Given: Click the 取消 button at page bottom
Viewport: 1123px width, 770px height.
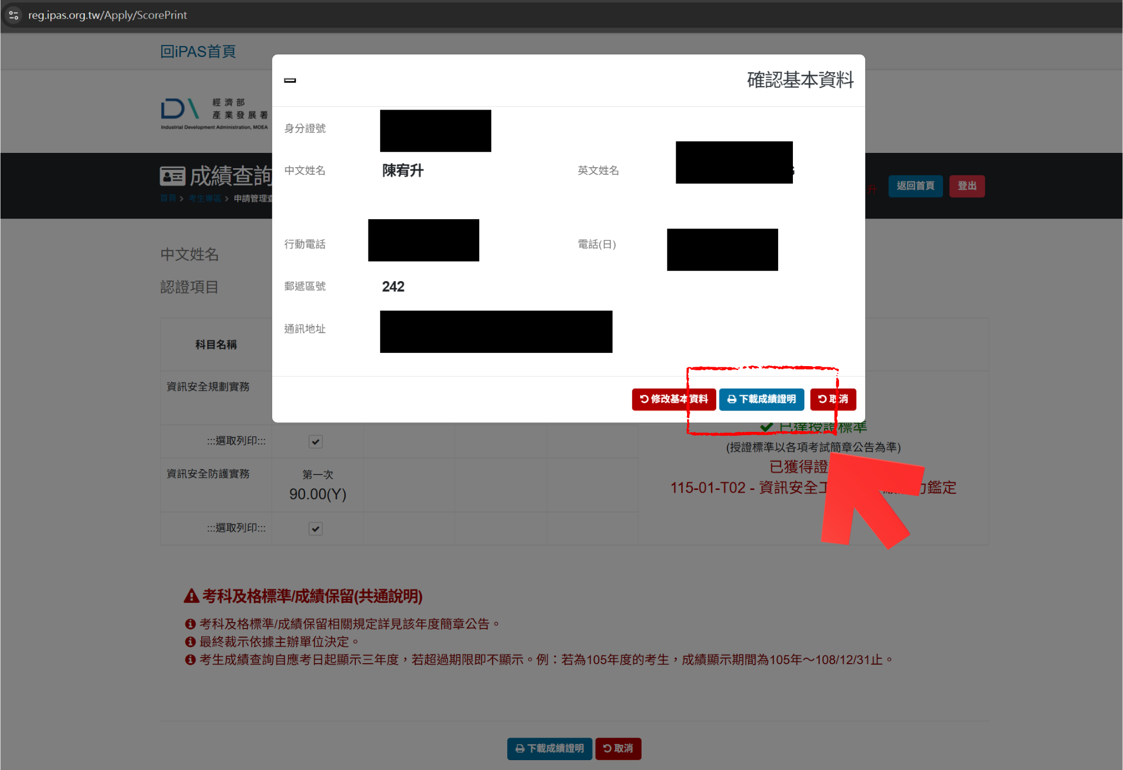Looking at the screenshot, I should pyautogui.click(x=618, y=748).
